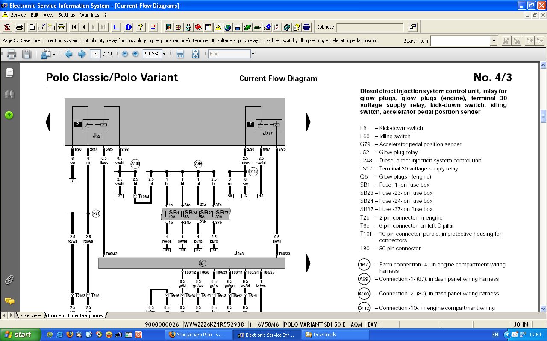
Task: Click the EN language indicator in system tray
Action: [495, 335]
